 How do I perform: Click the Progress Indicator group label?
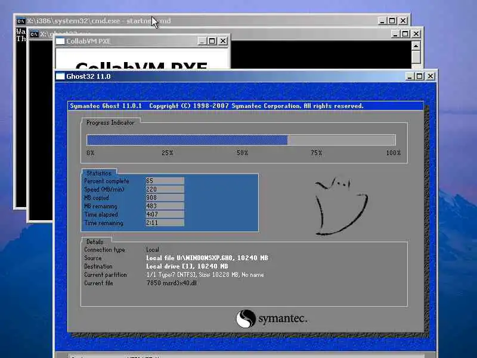(x=110, y=123)
